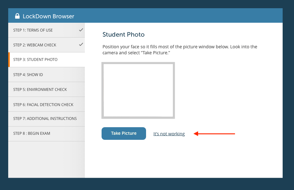
Task: Select Step 3: Student Photo
Action: coord(35,60)
